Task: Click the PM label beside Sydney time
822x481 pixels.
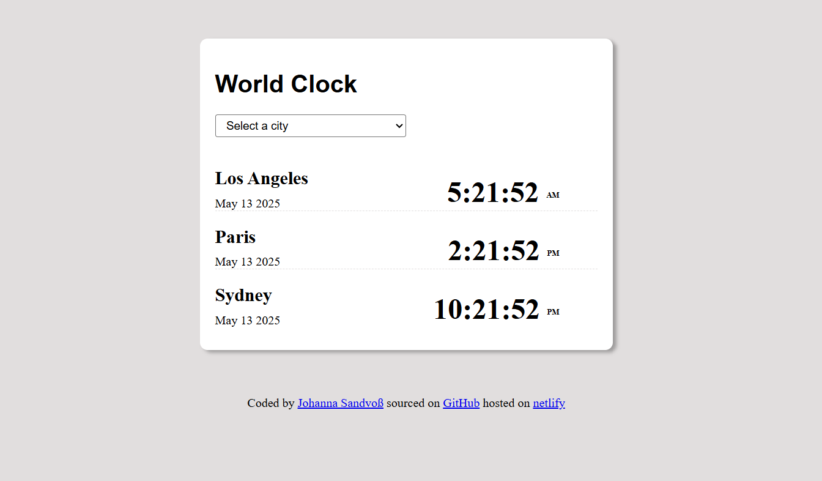Action: point(553,311)
